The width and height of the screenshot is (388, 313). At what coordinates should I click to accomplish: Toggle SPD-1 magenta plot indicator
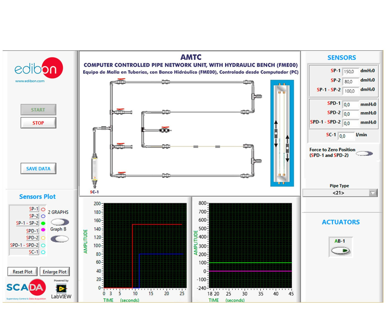(x=43, y=230)
